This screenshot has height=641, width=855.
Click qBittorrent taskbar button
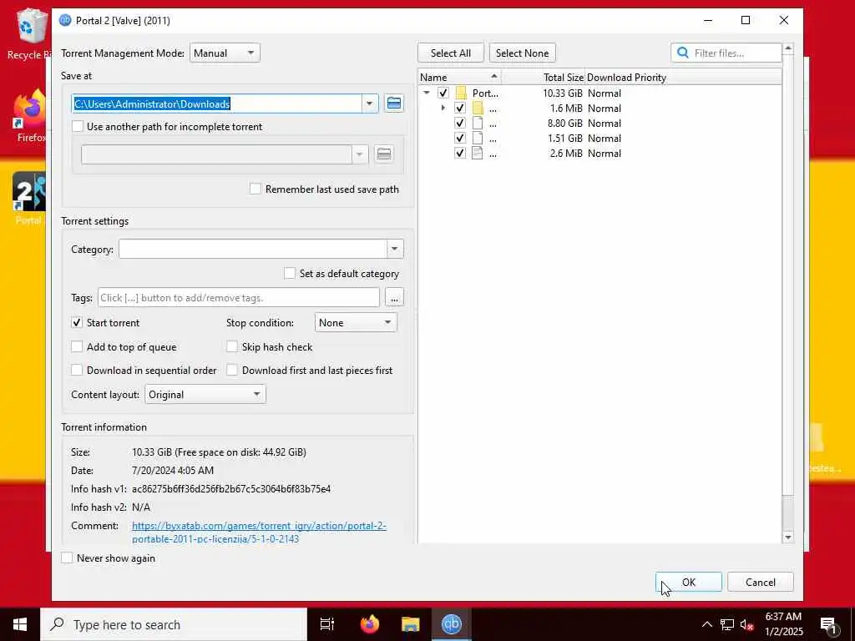click(x=452, y=624)
